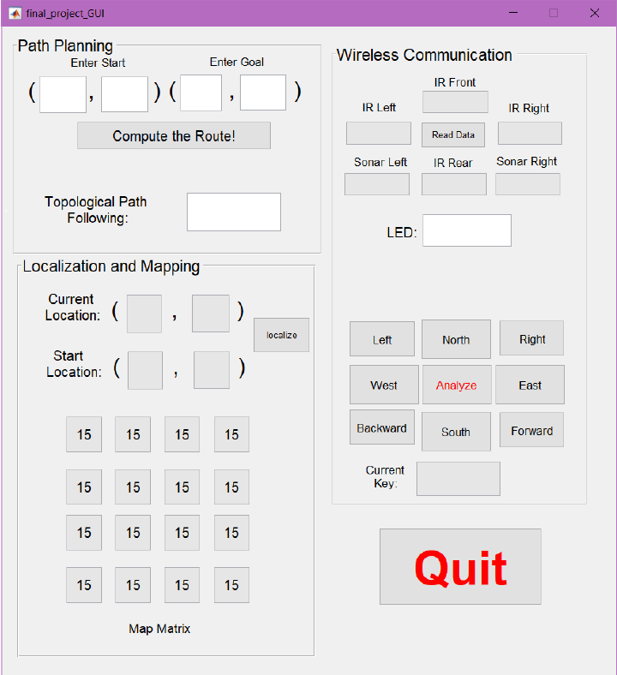Click the Read Data button
Image resolution: width=617 pixels, height=675 pixels.
(453, 134)
